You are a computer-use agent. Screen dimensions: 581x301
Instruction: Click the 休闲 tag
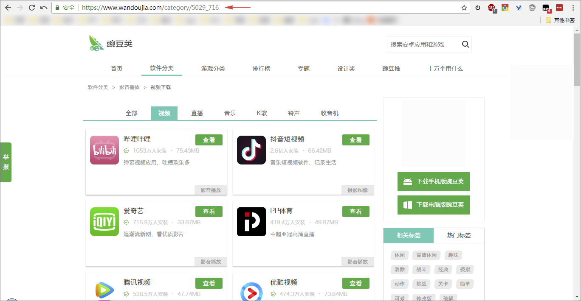point(400,255)
